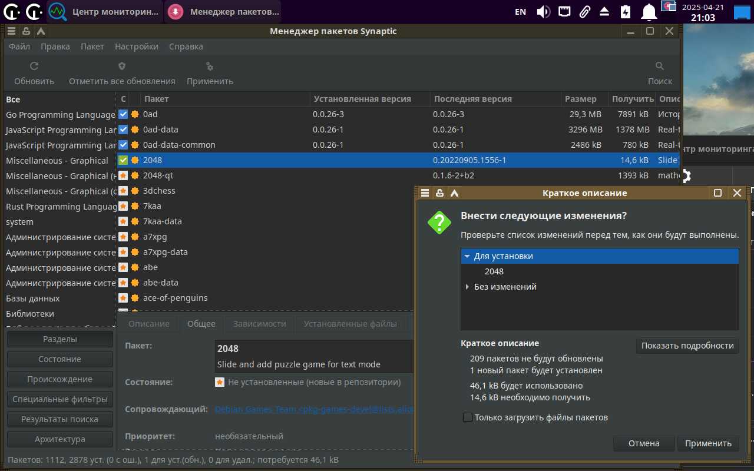Click the orange support icon in the abe row
Screen dimensions: 754x471
(x=135, y=267)
